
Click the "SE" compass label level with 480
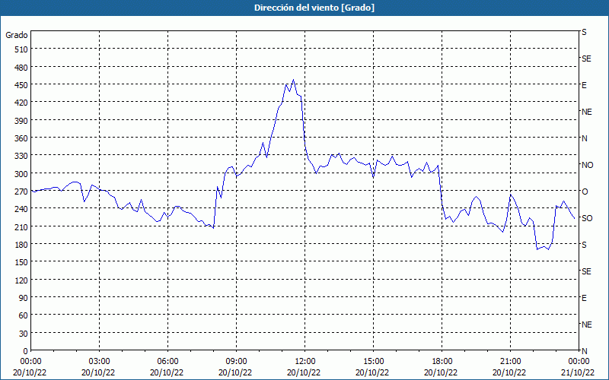click(586, 59)
